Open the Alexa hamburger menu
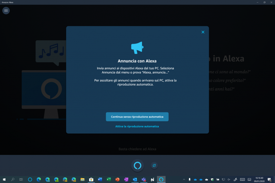 coord(6,11)
